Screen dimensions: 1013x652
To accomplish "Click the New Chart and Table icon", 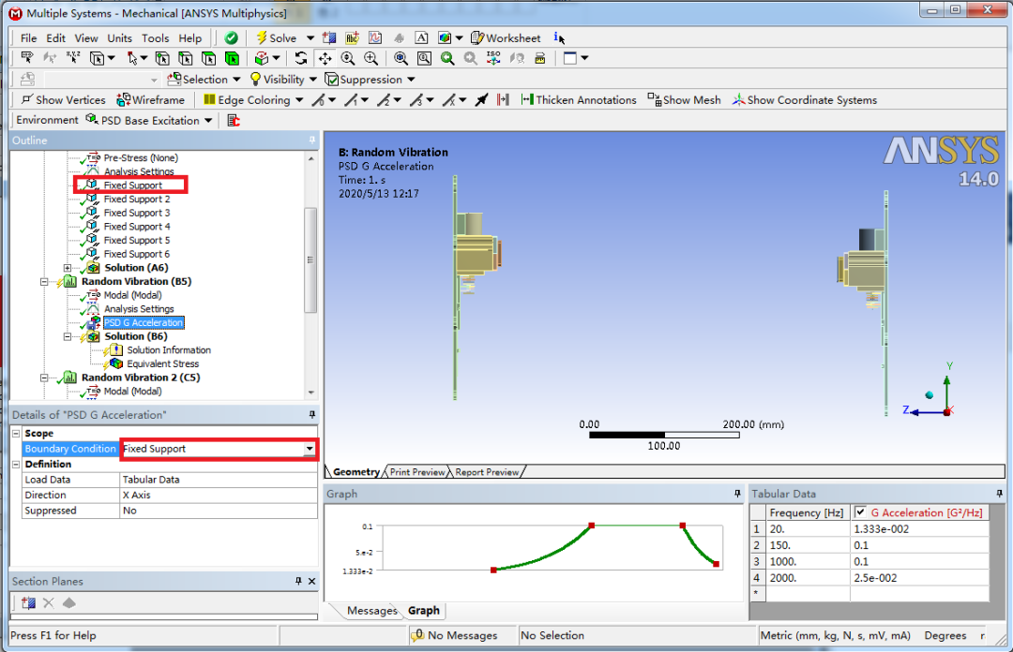I will coord(375,38).
